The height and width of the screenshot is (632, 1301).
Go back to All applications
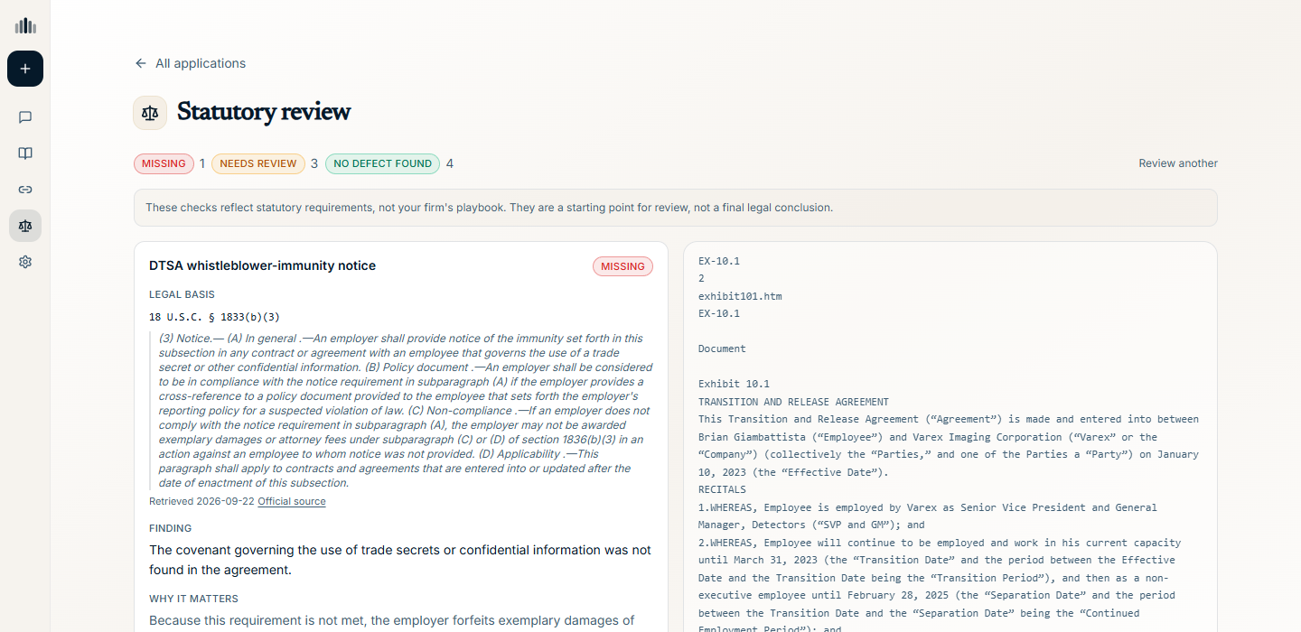pyautogui.click(x=190, y=63)
